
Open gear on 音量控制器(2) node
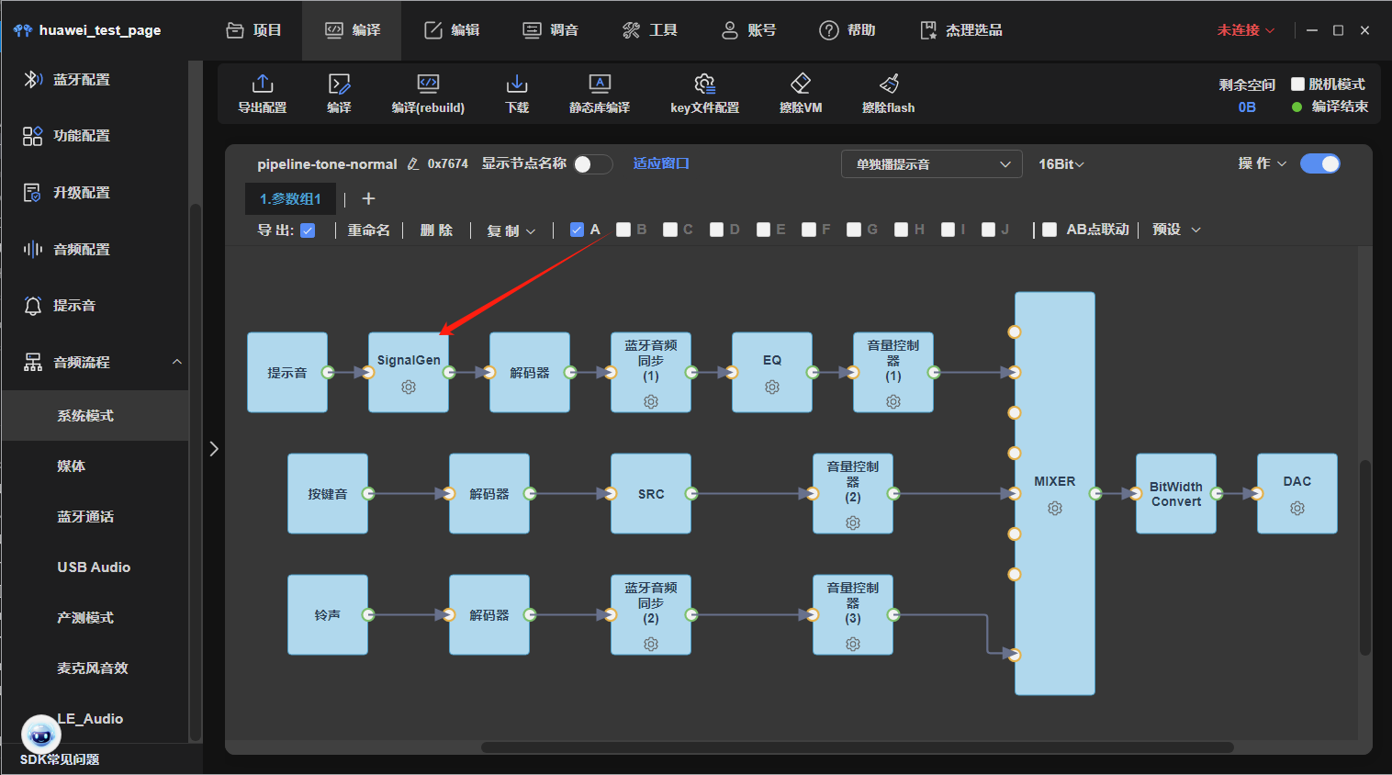[x=853, y=522]
